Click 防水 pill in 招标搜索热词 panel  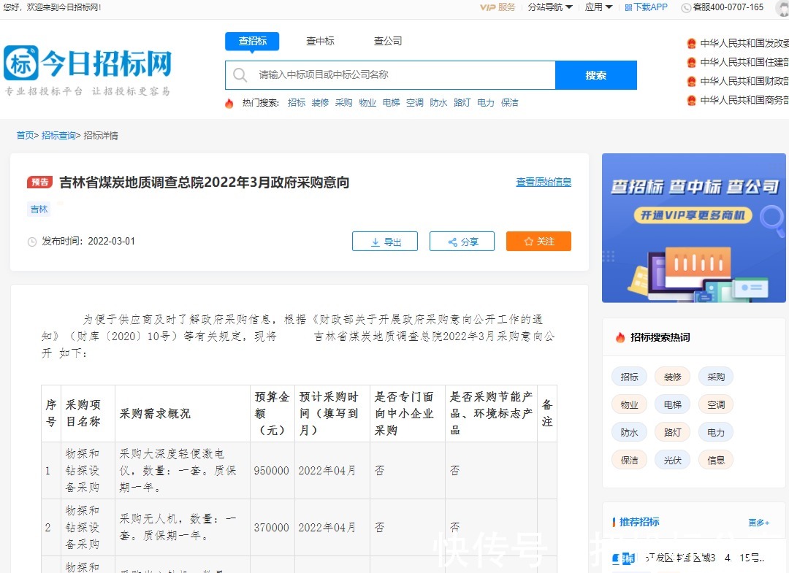[x=629, y=432]
